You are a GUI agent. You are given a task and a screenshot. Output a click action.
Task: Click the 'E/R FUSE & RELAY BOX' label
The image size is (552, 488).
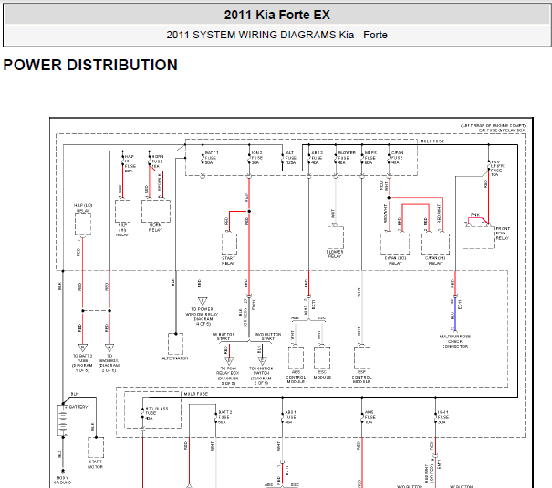click(x=502, y=130)
